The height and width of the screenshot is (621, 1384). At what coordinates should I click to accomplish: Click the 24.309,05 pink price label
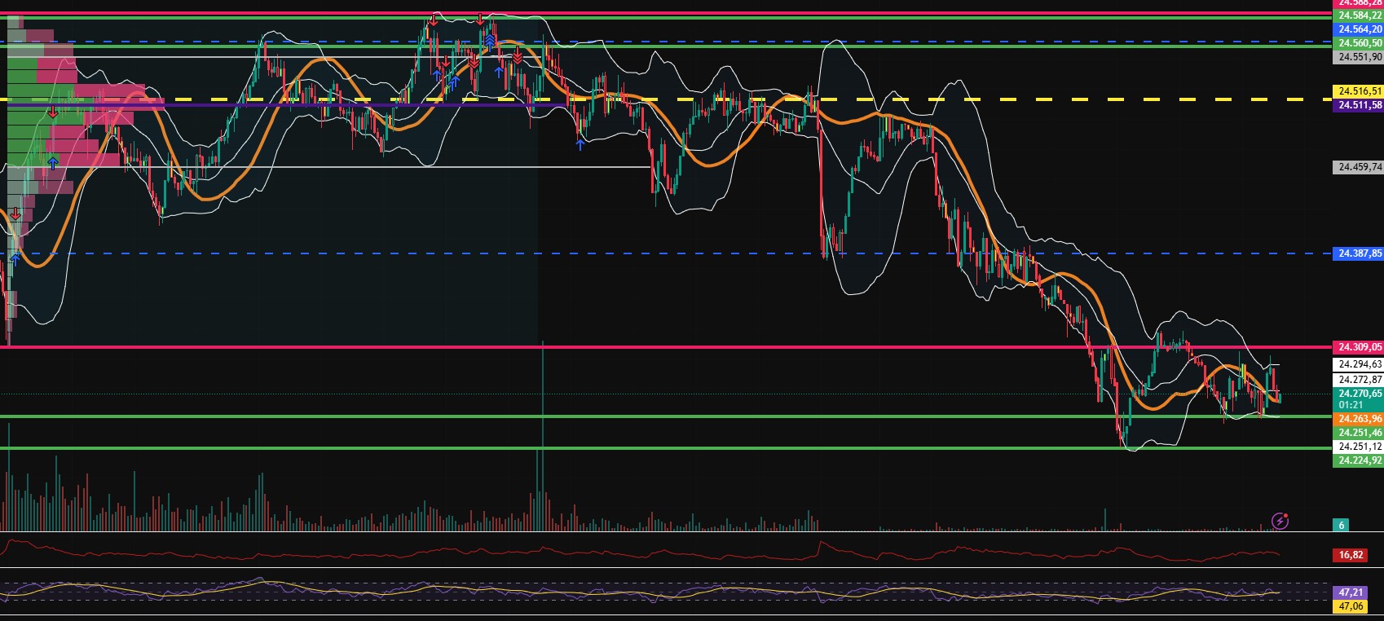1359,347
